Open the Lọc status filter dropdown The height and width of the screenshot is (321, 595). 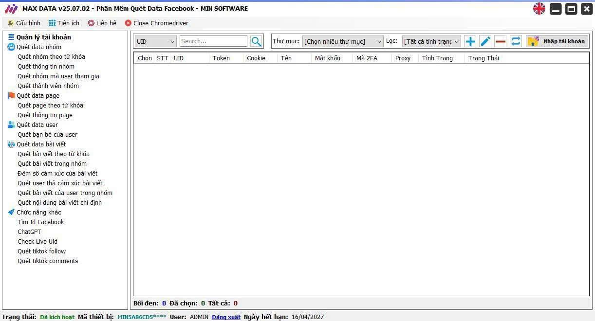click(431, 41)
